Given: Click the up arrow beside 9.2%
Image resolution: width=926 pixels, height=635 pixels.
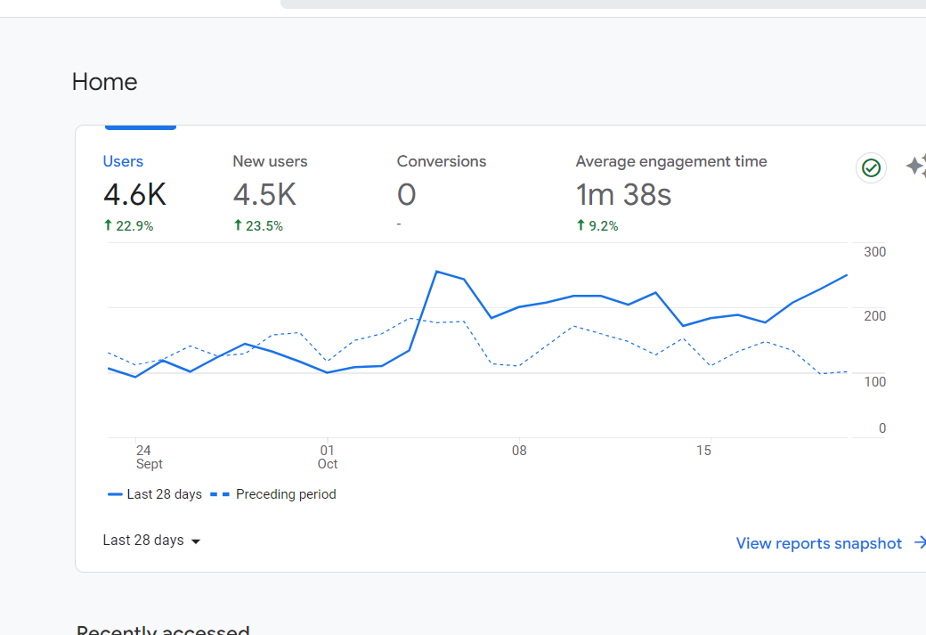Looking at the screenshot, I should coord(581,225).
